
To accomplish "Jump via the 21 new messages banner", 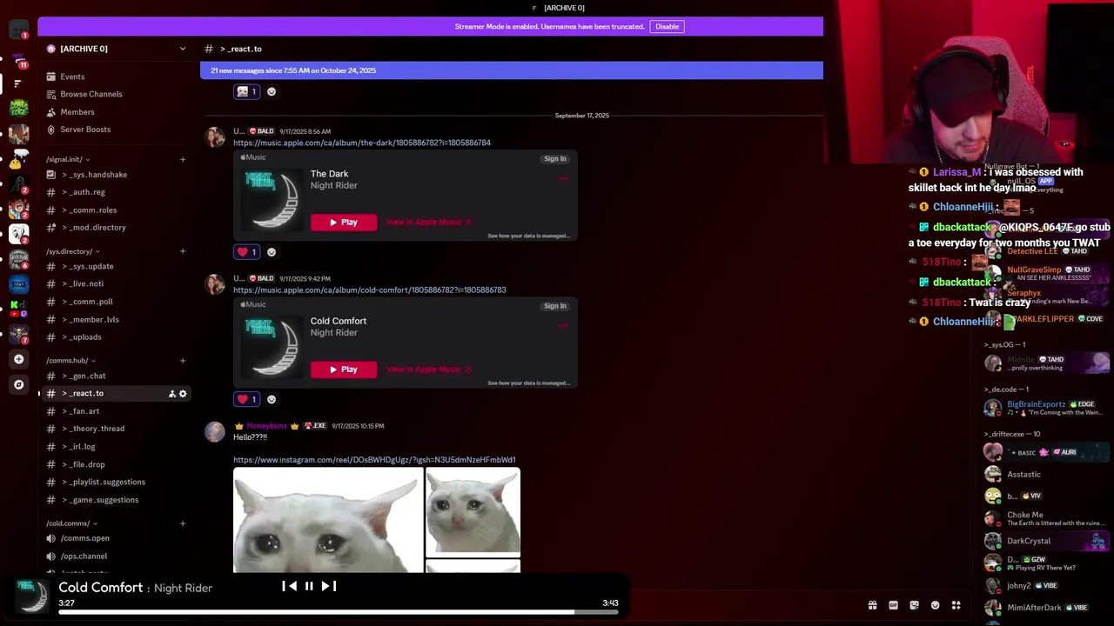I will pos(511,70).
